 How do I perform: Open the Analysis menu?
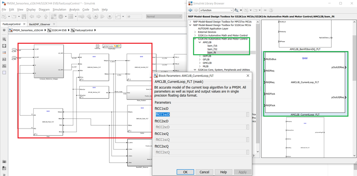[74, 10]
